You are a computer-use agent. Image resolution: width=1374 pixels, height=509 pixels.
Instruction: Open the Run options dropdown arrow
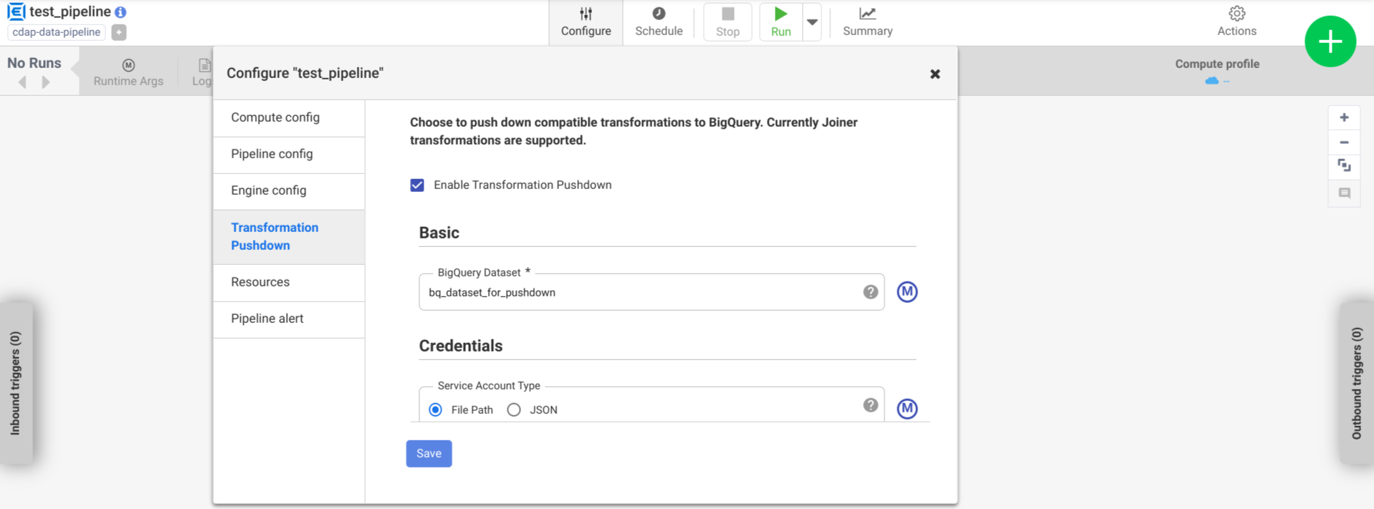[x=812, y=21]
